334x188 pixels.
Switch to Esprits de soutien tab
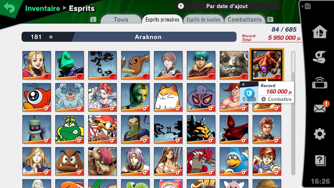point(204,20)
